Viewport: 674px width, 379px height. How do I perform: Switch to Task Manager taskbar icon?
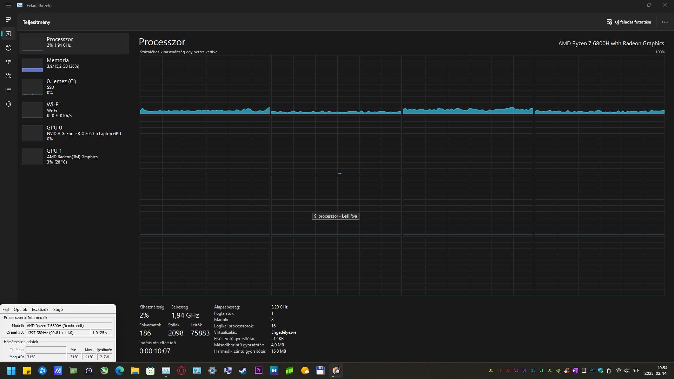[x=166, y=371]
